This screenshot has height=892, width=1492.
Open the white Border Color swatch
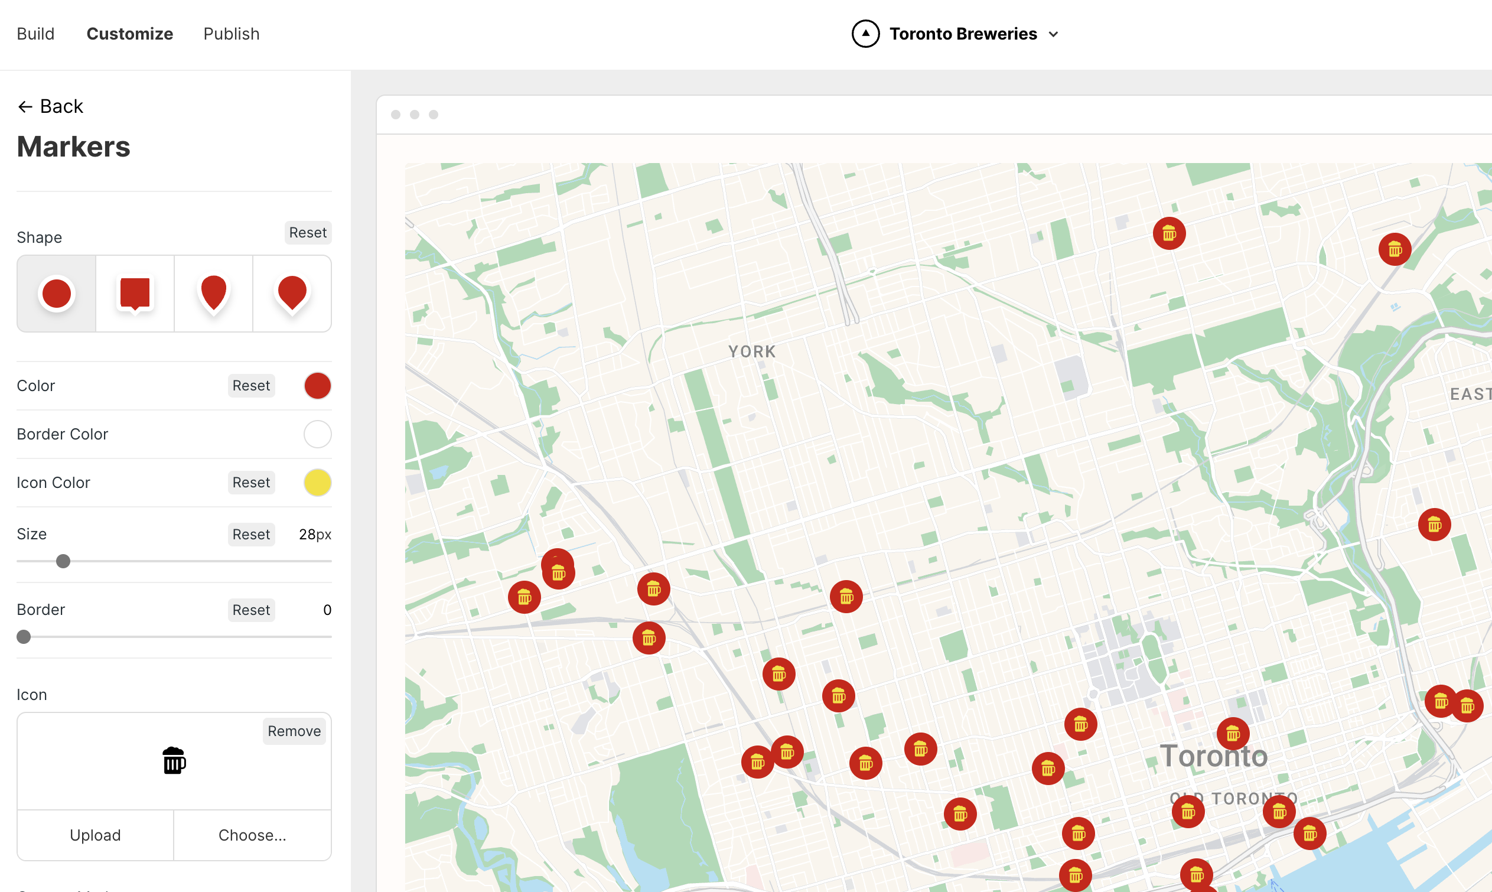click(x=317, y=434)
